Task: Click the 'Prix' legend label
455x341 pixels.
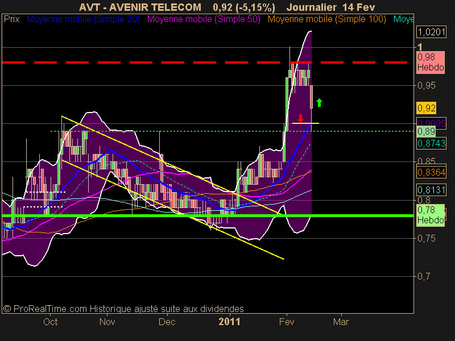Action: [x=11, y=19]
